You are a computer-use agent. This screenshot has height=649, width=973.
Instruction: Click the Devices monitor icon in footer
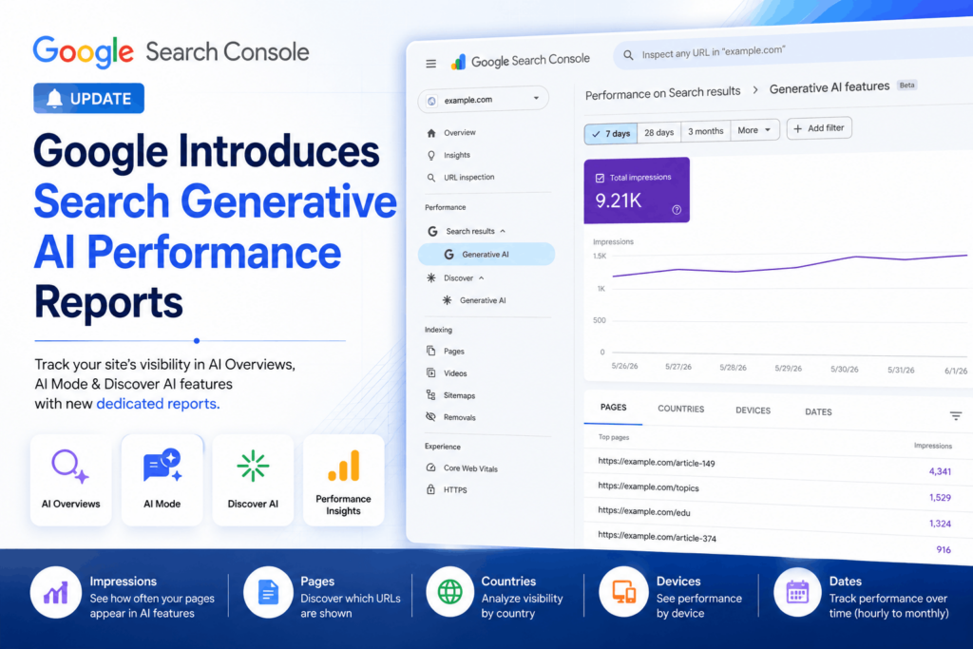(623, 593)
